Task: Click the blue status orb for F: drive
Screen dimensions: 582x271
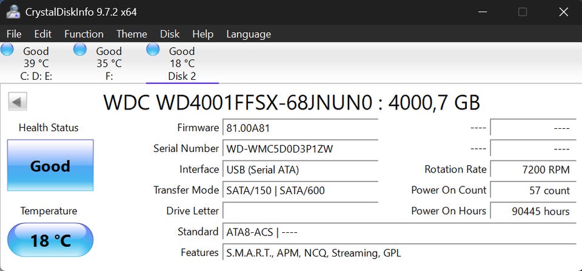Action: pos(80,50)
